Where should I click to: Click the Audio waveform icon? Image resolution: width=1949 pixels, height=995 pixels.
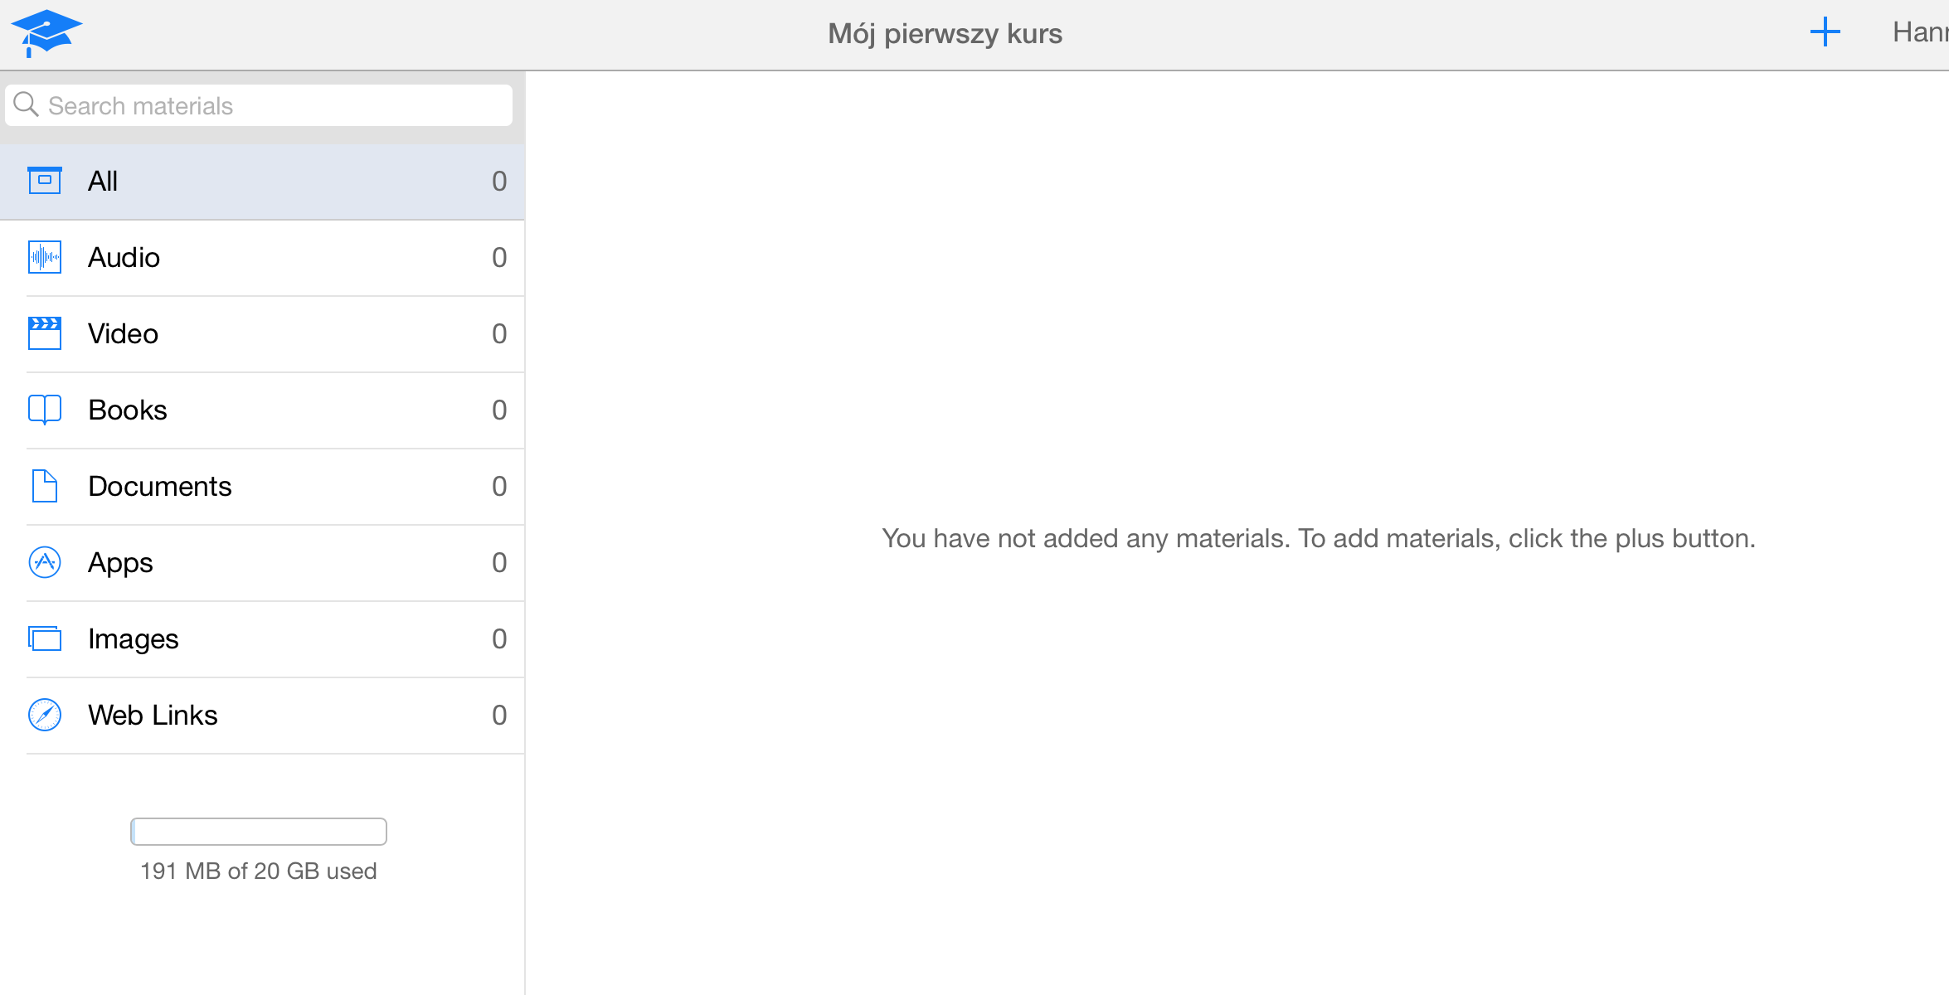[x=45, y=258]
